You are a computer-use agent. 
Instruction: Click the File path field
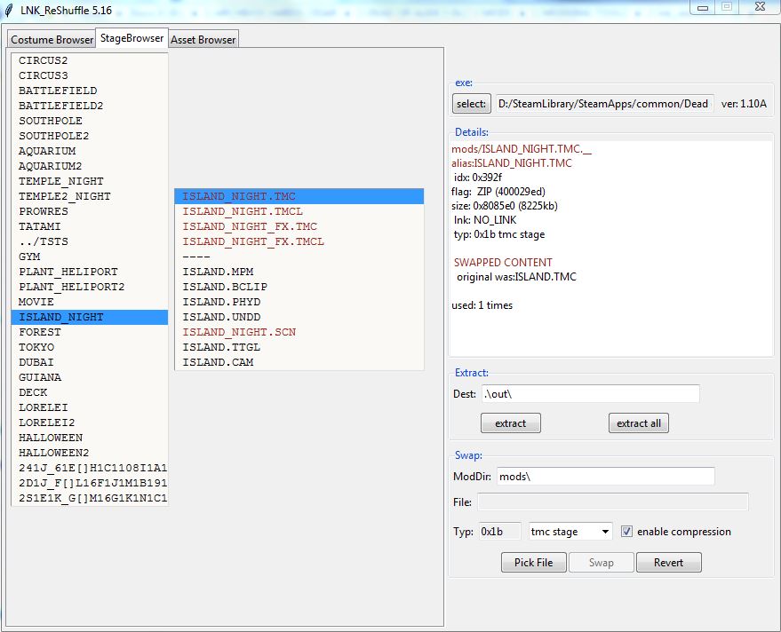point(613,502)
